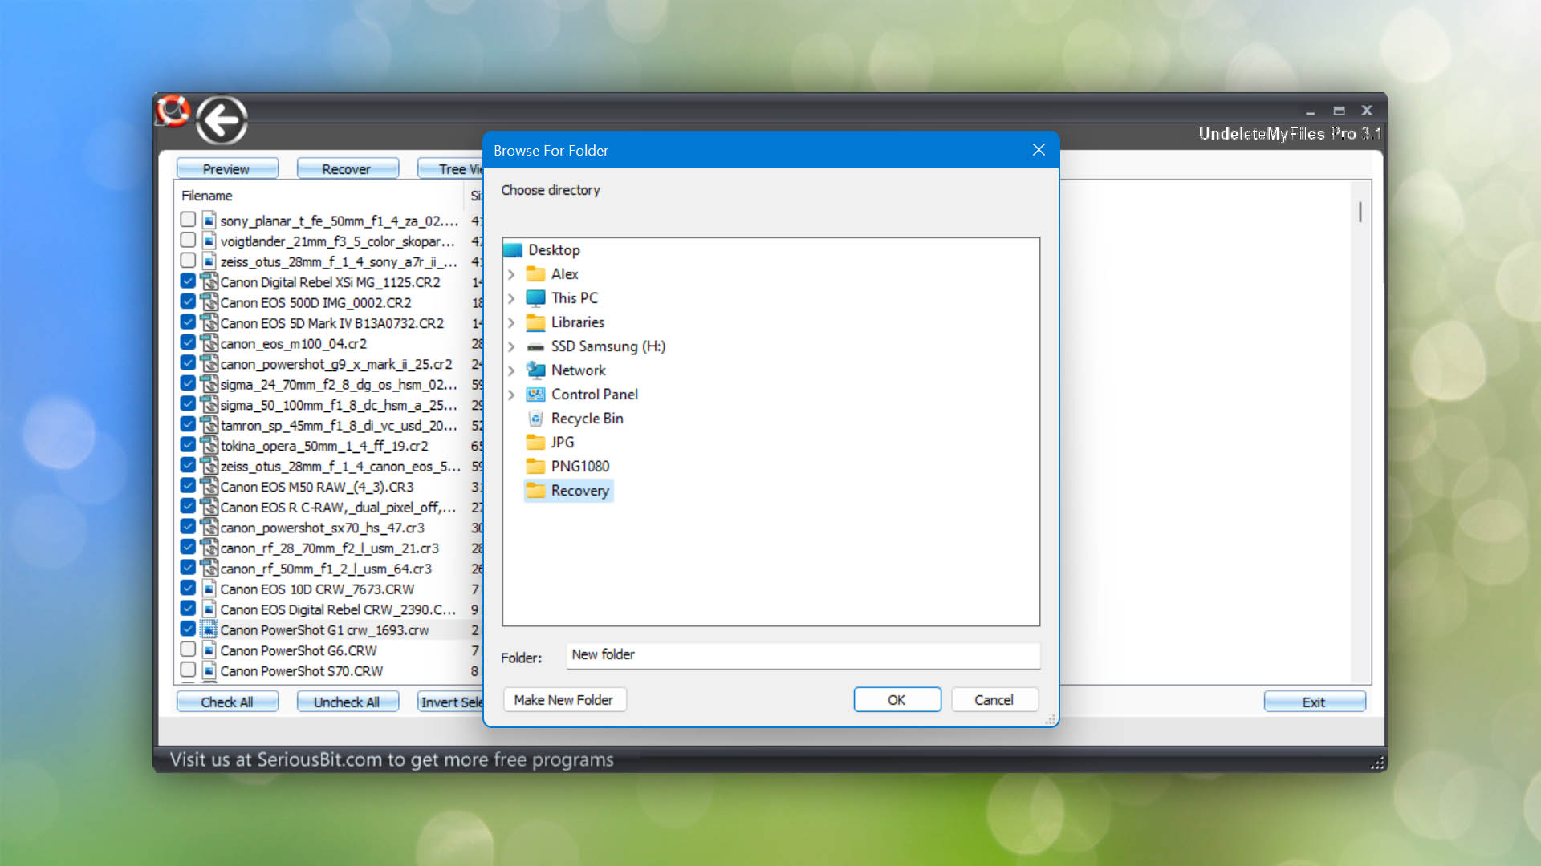This screenshot has height=866, width=1541.
Task: Uncheck Canon Digital Rebel XSi MG_1125.CR2
Action: (188, 281)
